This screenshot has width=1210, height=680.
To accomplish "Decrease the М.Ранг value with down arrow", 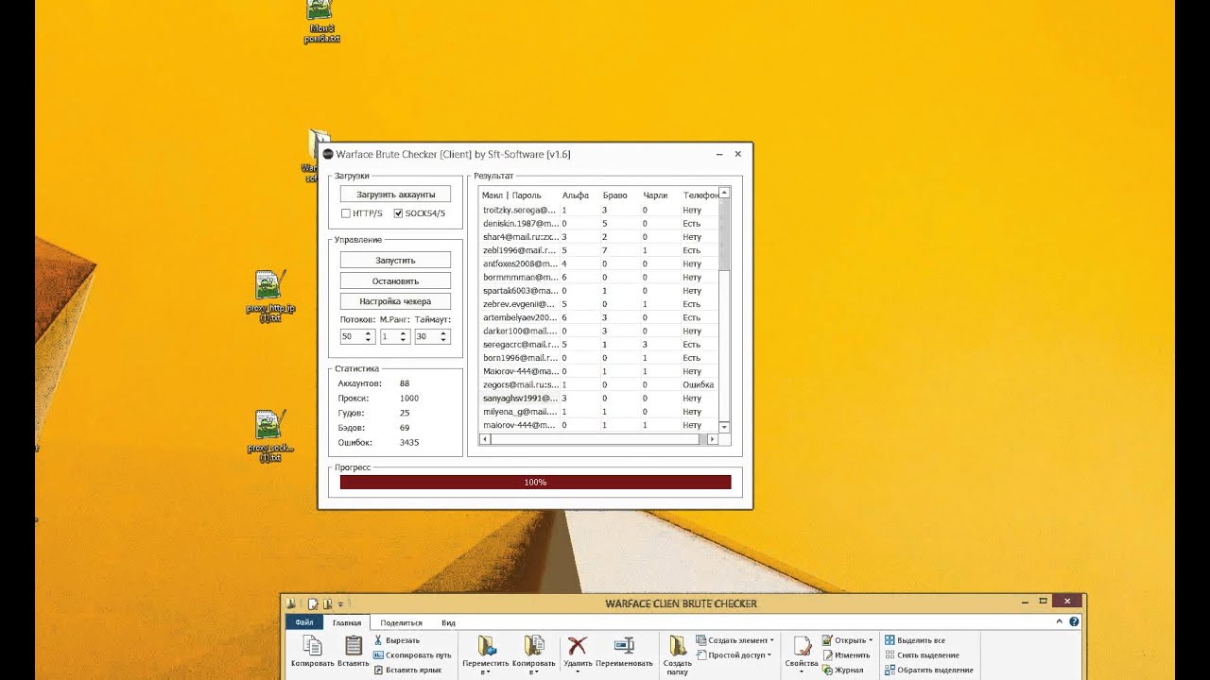I will [x=405, y=340].
